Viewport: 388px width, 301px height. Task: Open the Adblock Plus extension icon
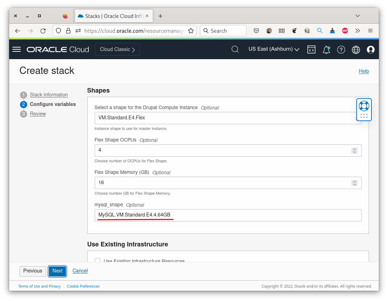click(345, 31)
